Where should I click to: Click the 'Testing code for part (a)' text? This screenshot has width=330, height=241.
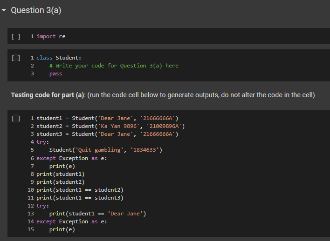pyautogui.click(x=48, y=95)
